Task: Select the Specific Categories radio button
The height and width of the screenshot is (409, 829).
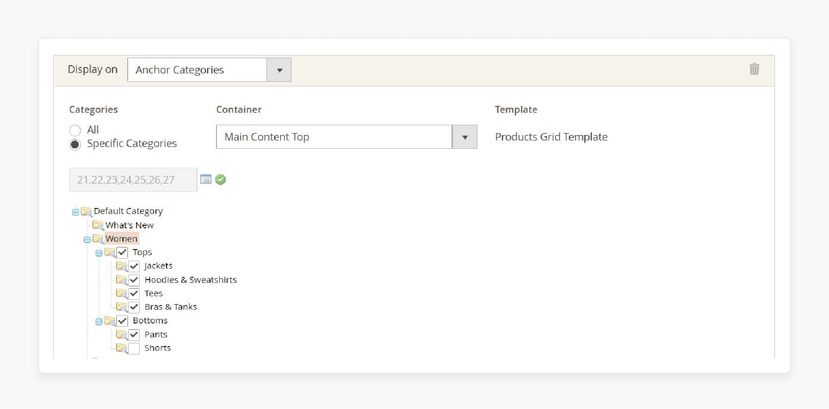Action: coord(75,144)
